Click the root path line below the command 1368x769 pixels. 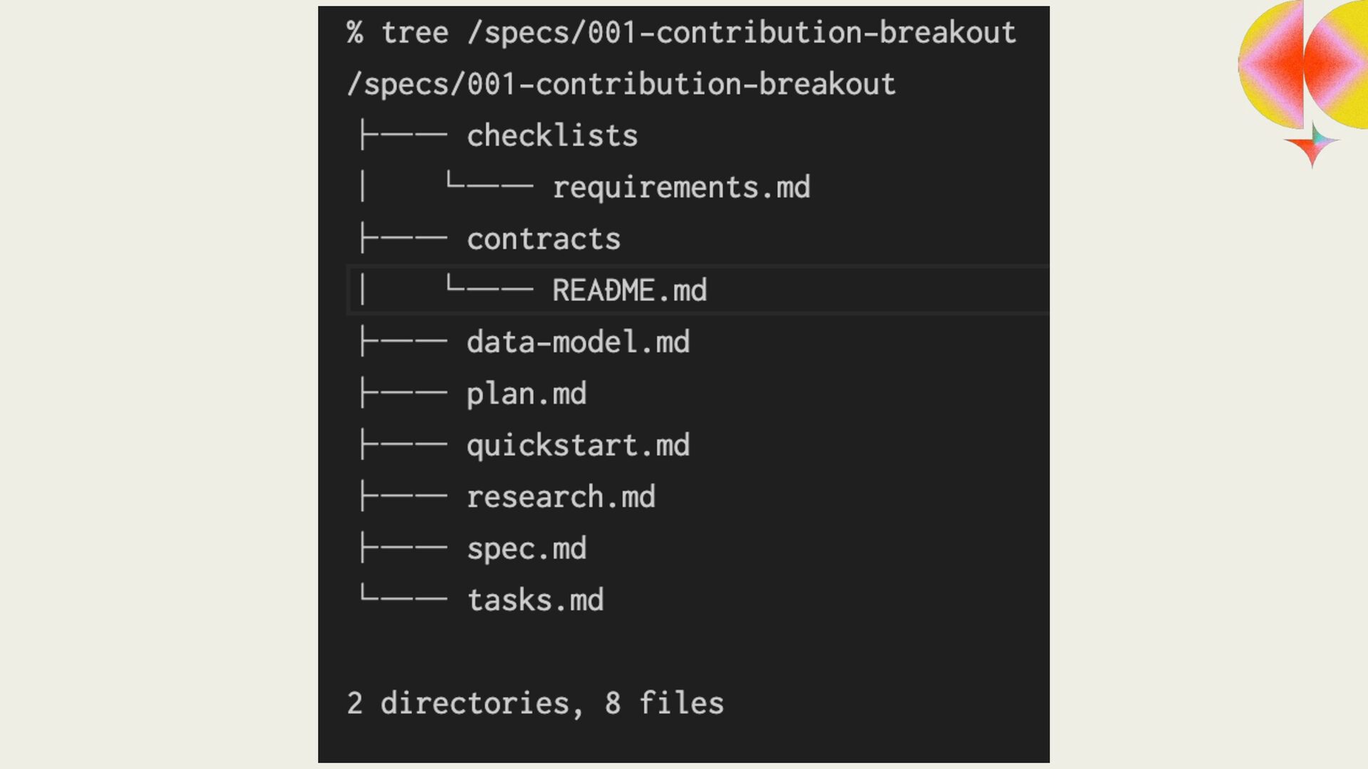click(621, 84)
